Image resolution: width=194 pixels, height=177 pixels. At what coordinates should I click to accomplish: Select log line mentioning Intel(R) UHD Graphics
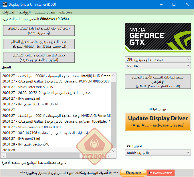pyautogui.click(x=56, y=76)
